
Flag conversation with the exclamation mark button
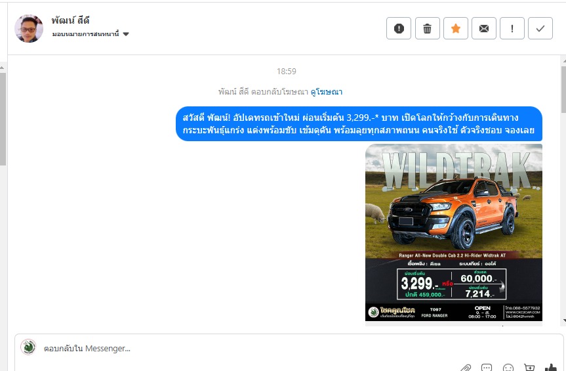[x=512, y=28]
